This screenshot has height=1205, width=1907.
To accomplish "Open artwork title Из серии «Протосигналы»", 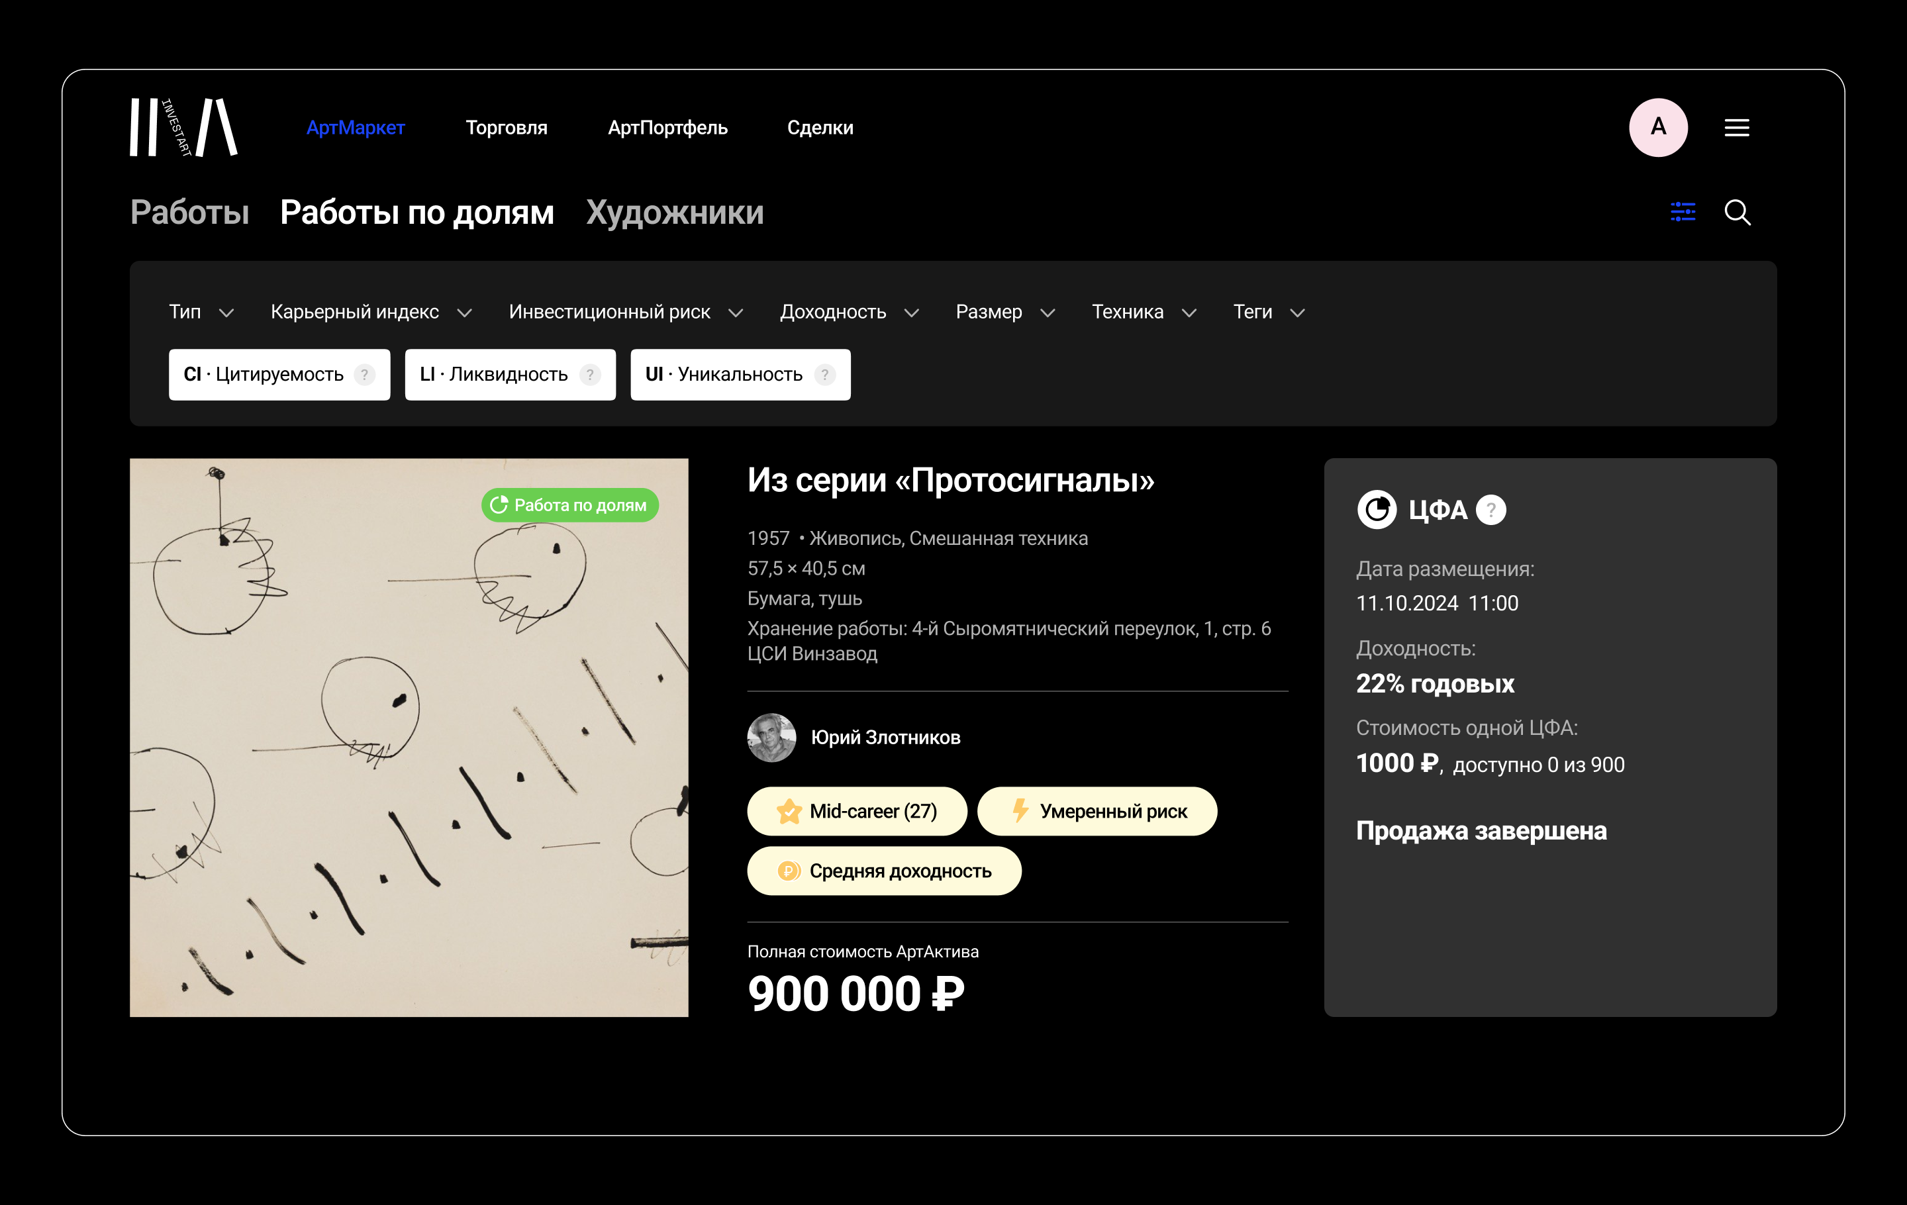I will pos(950,480).
